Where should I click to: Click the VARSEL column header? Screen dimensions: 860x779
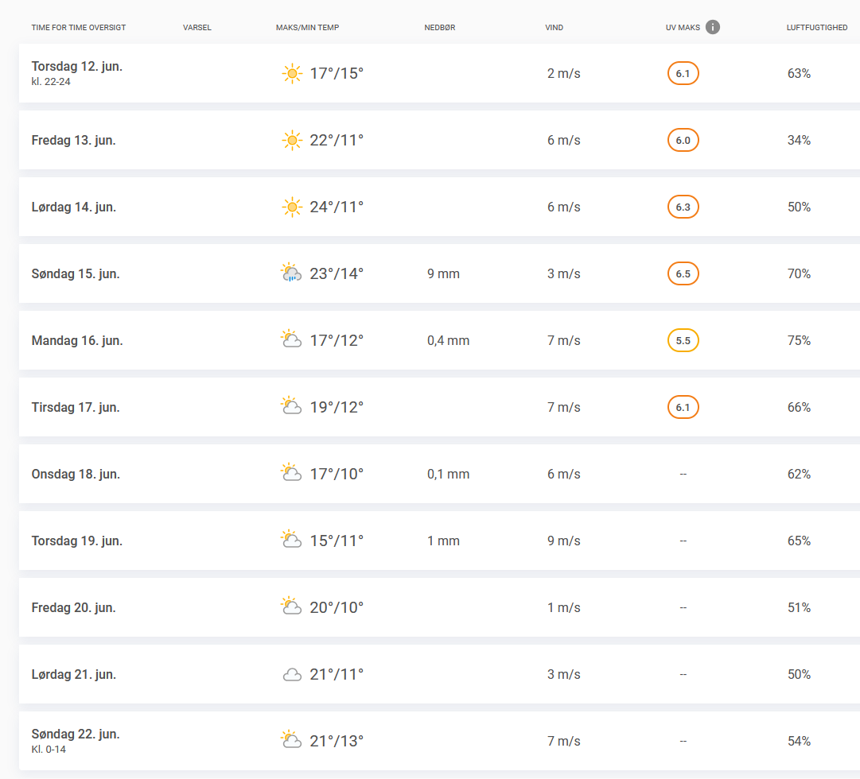coord(197,27)
